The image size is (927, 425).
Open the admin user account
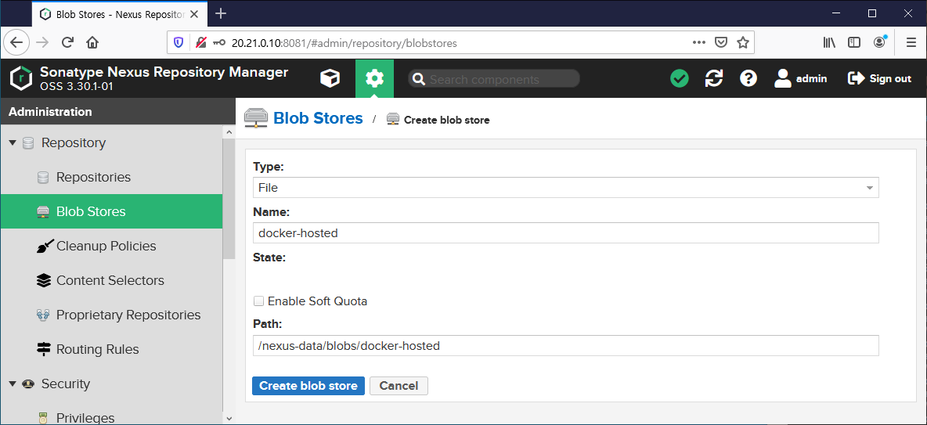(x=800, y=78)
